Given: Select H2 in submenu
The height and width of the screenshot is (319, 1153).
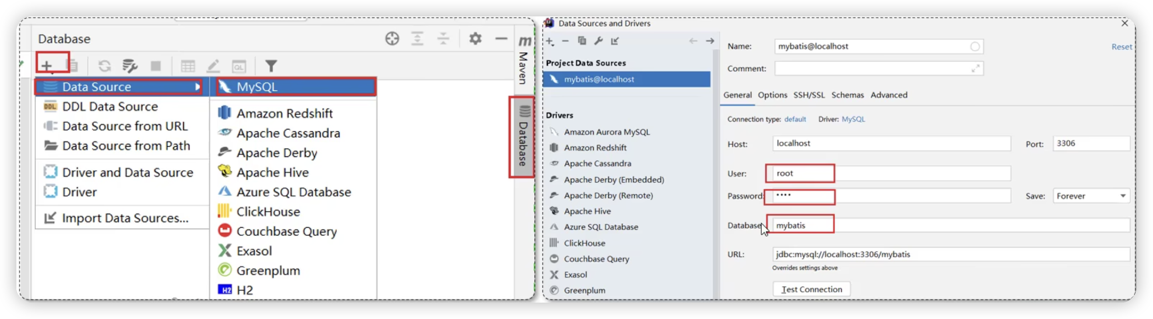Looking at the screenshot, I should (x=293, y=290).
